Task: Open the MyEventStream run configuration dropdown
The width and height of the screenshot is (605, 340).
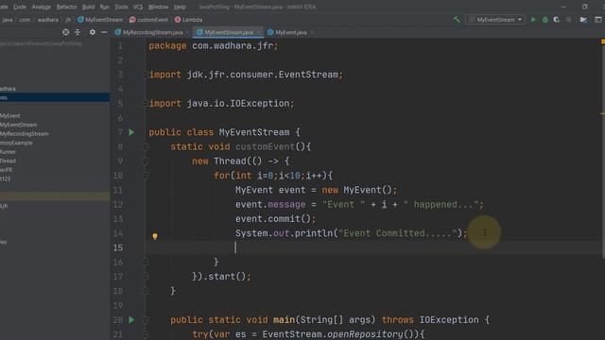Action: [x=495, y=19]
